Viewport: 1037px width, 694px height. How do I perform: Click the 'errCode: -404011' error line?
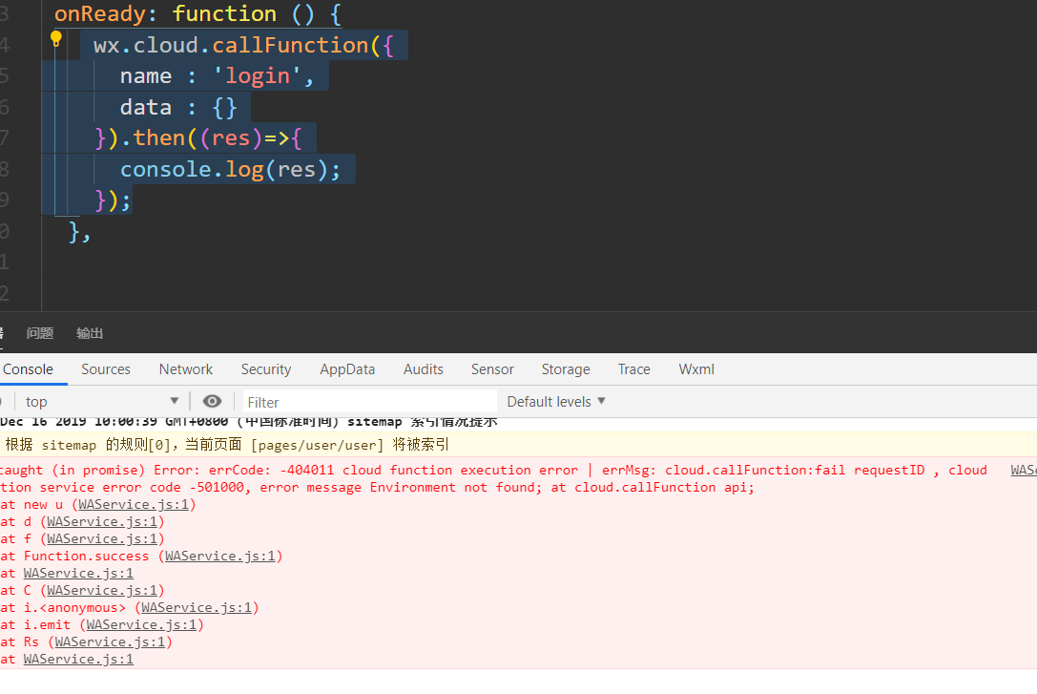(493, 471)
